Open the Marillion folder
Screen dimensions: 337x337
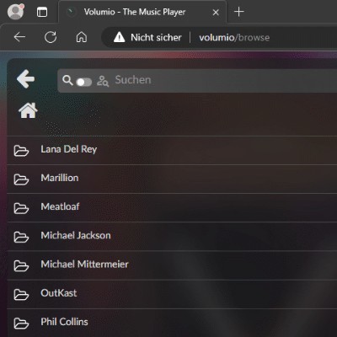(x=172, y=179)
